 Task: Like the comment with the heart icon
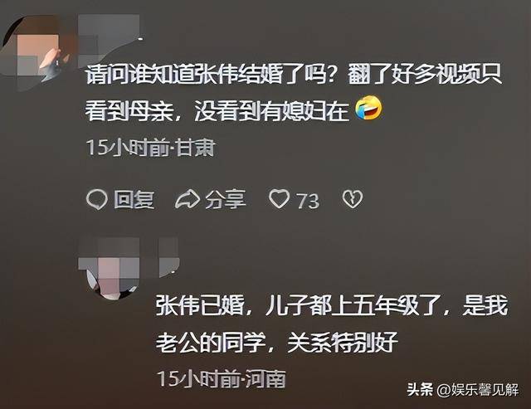pyautogui.click(x=280, y=199)
